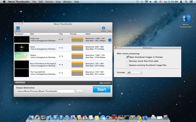
Task: Click the browse (...) destination button
Action: pyautogui.click(x=80, y=91)
